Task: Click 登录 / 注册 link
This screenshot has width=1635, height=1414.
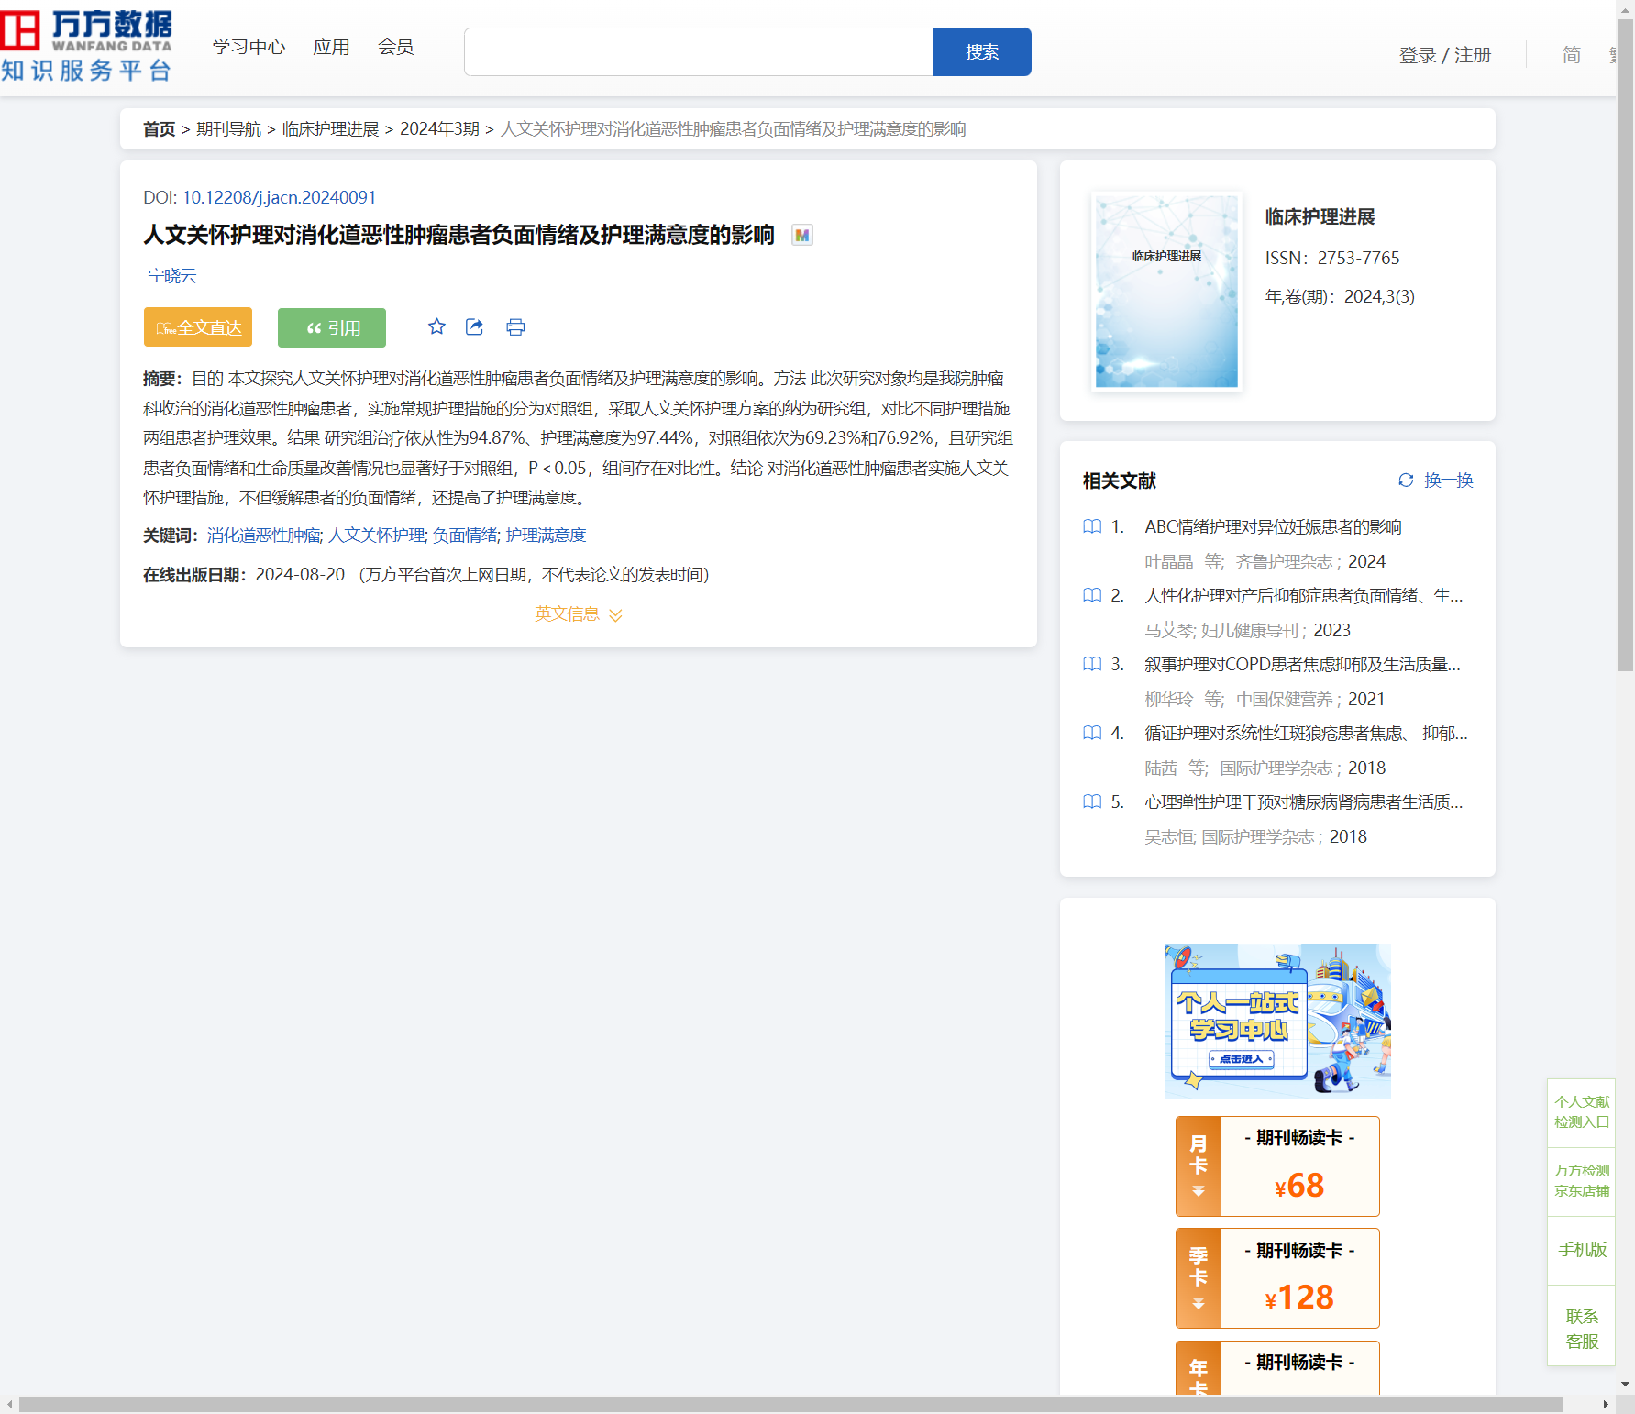Action: pyautogui.click(x=1445, y=55)
